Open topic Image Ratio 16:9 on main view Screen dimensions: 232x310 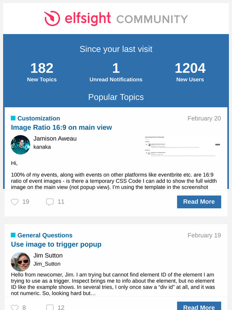coord(62,127)
